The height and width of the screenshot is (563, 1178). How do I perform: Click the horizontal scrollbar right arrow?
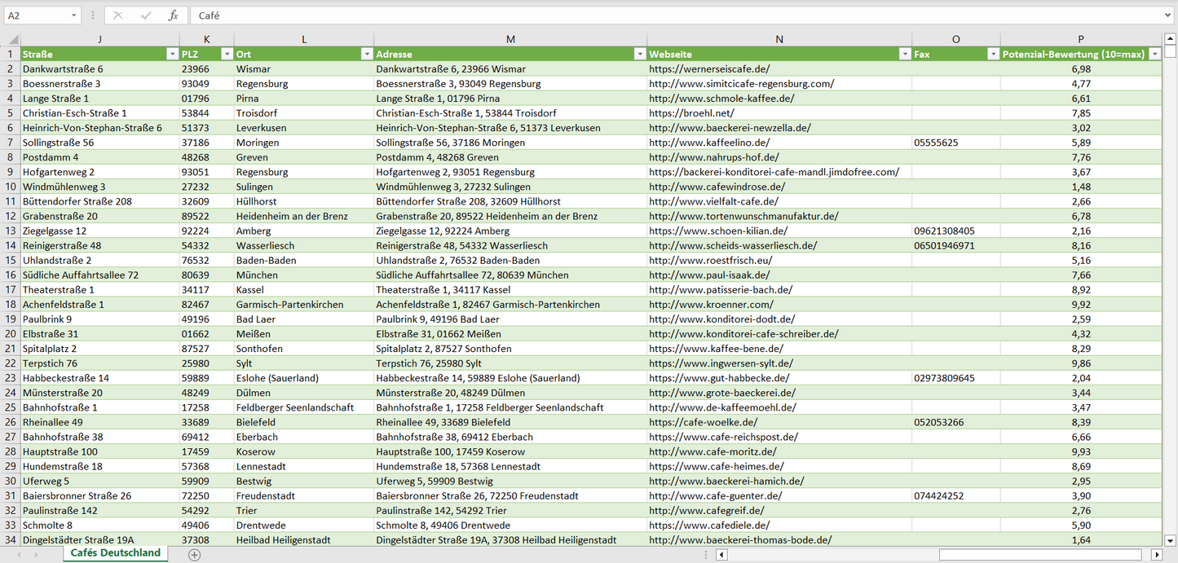(x=1156, y=555)
